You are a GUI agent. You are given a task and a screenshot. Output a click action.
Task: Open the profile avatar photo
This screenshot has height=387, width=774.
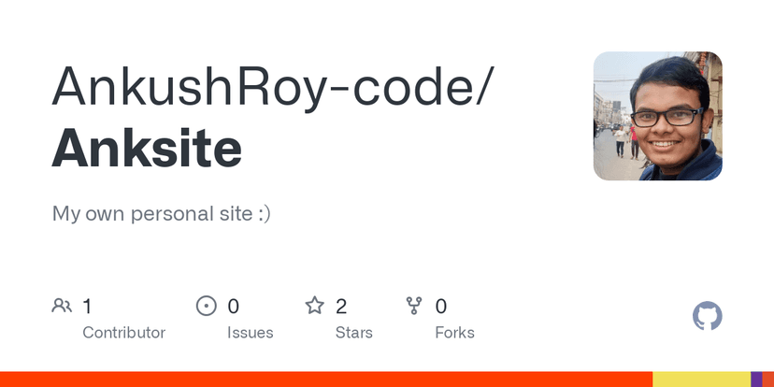pyautogui.click(x=657, y=116)
